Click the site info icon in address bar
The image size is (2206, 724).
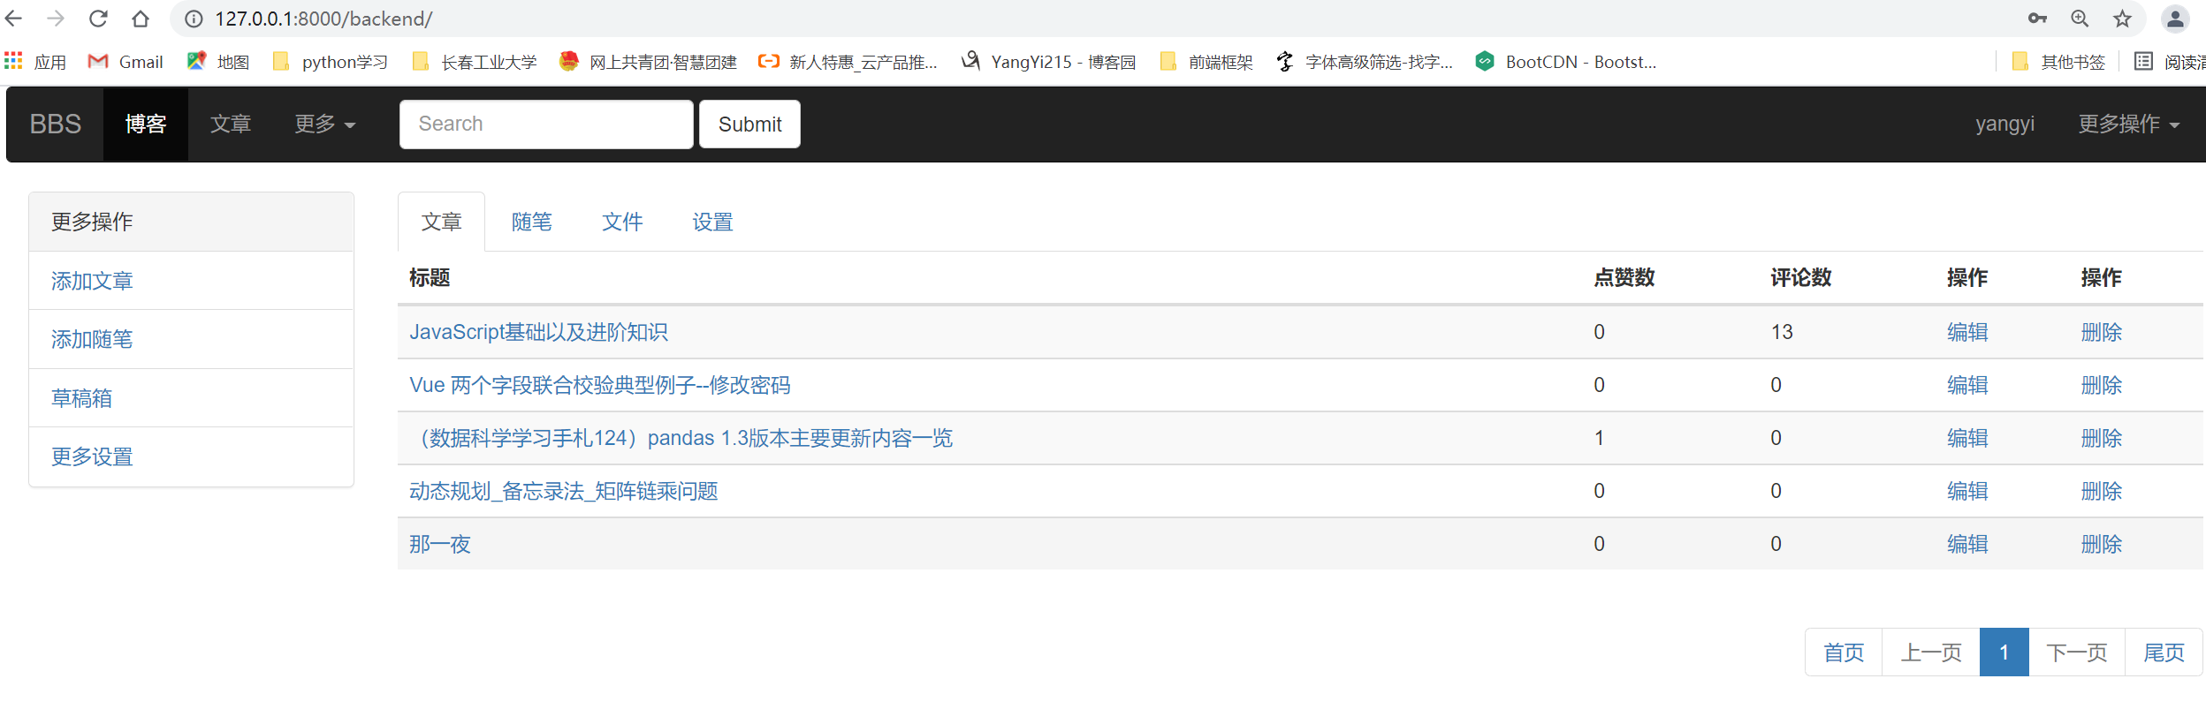pos(194,19)
